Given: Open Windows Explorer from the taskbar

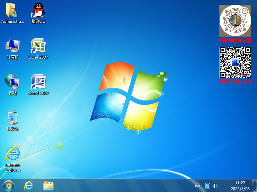Looking at the screenshot, I should pos(49,186).
